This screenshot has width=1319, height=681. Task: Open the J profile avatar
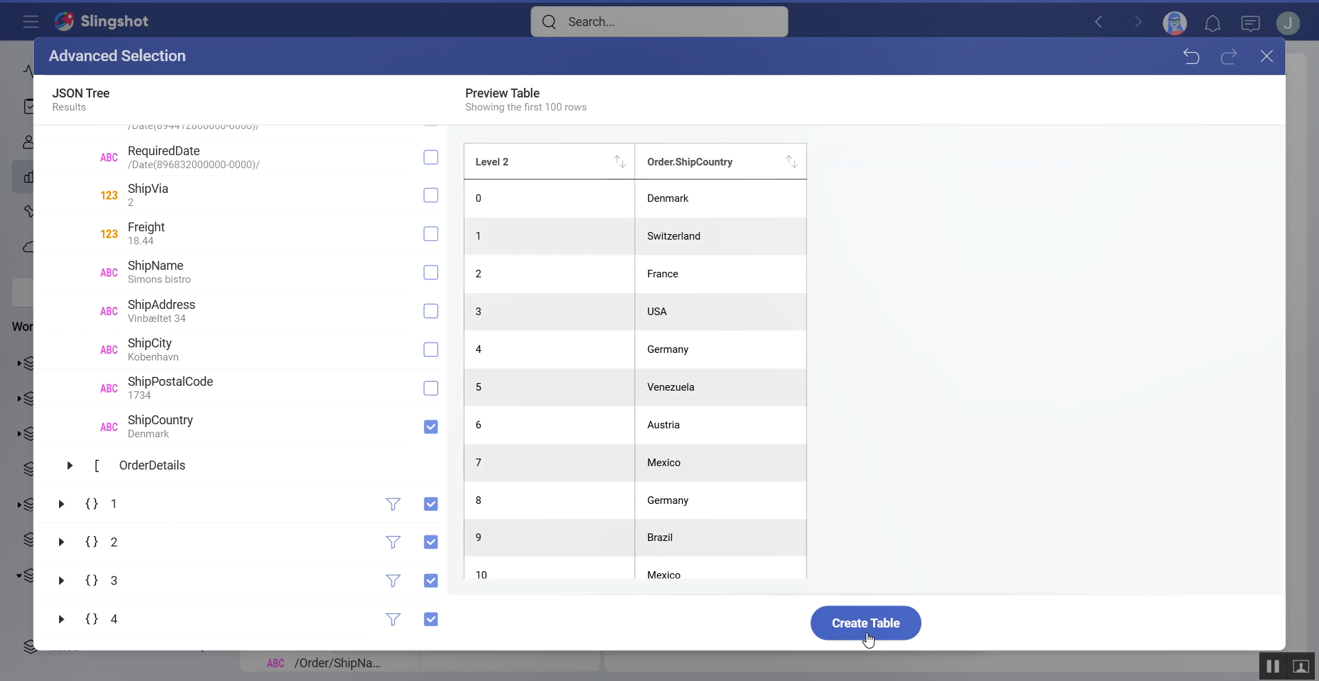tap(1288, 23)
